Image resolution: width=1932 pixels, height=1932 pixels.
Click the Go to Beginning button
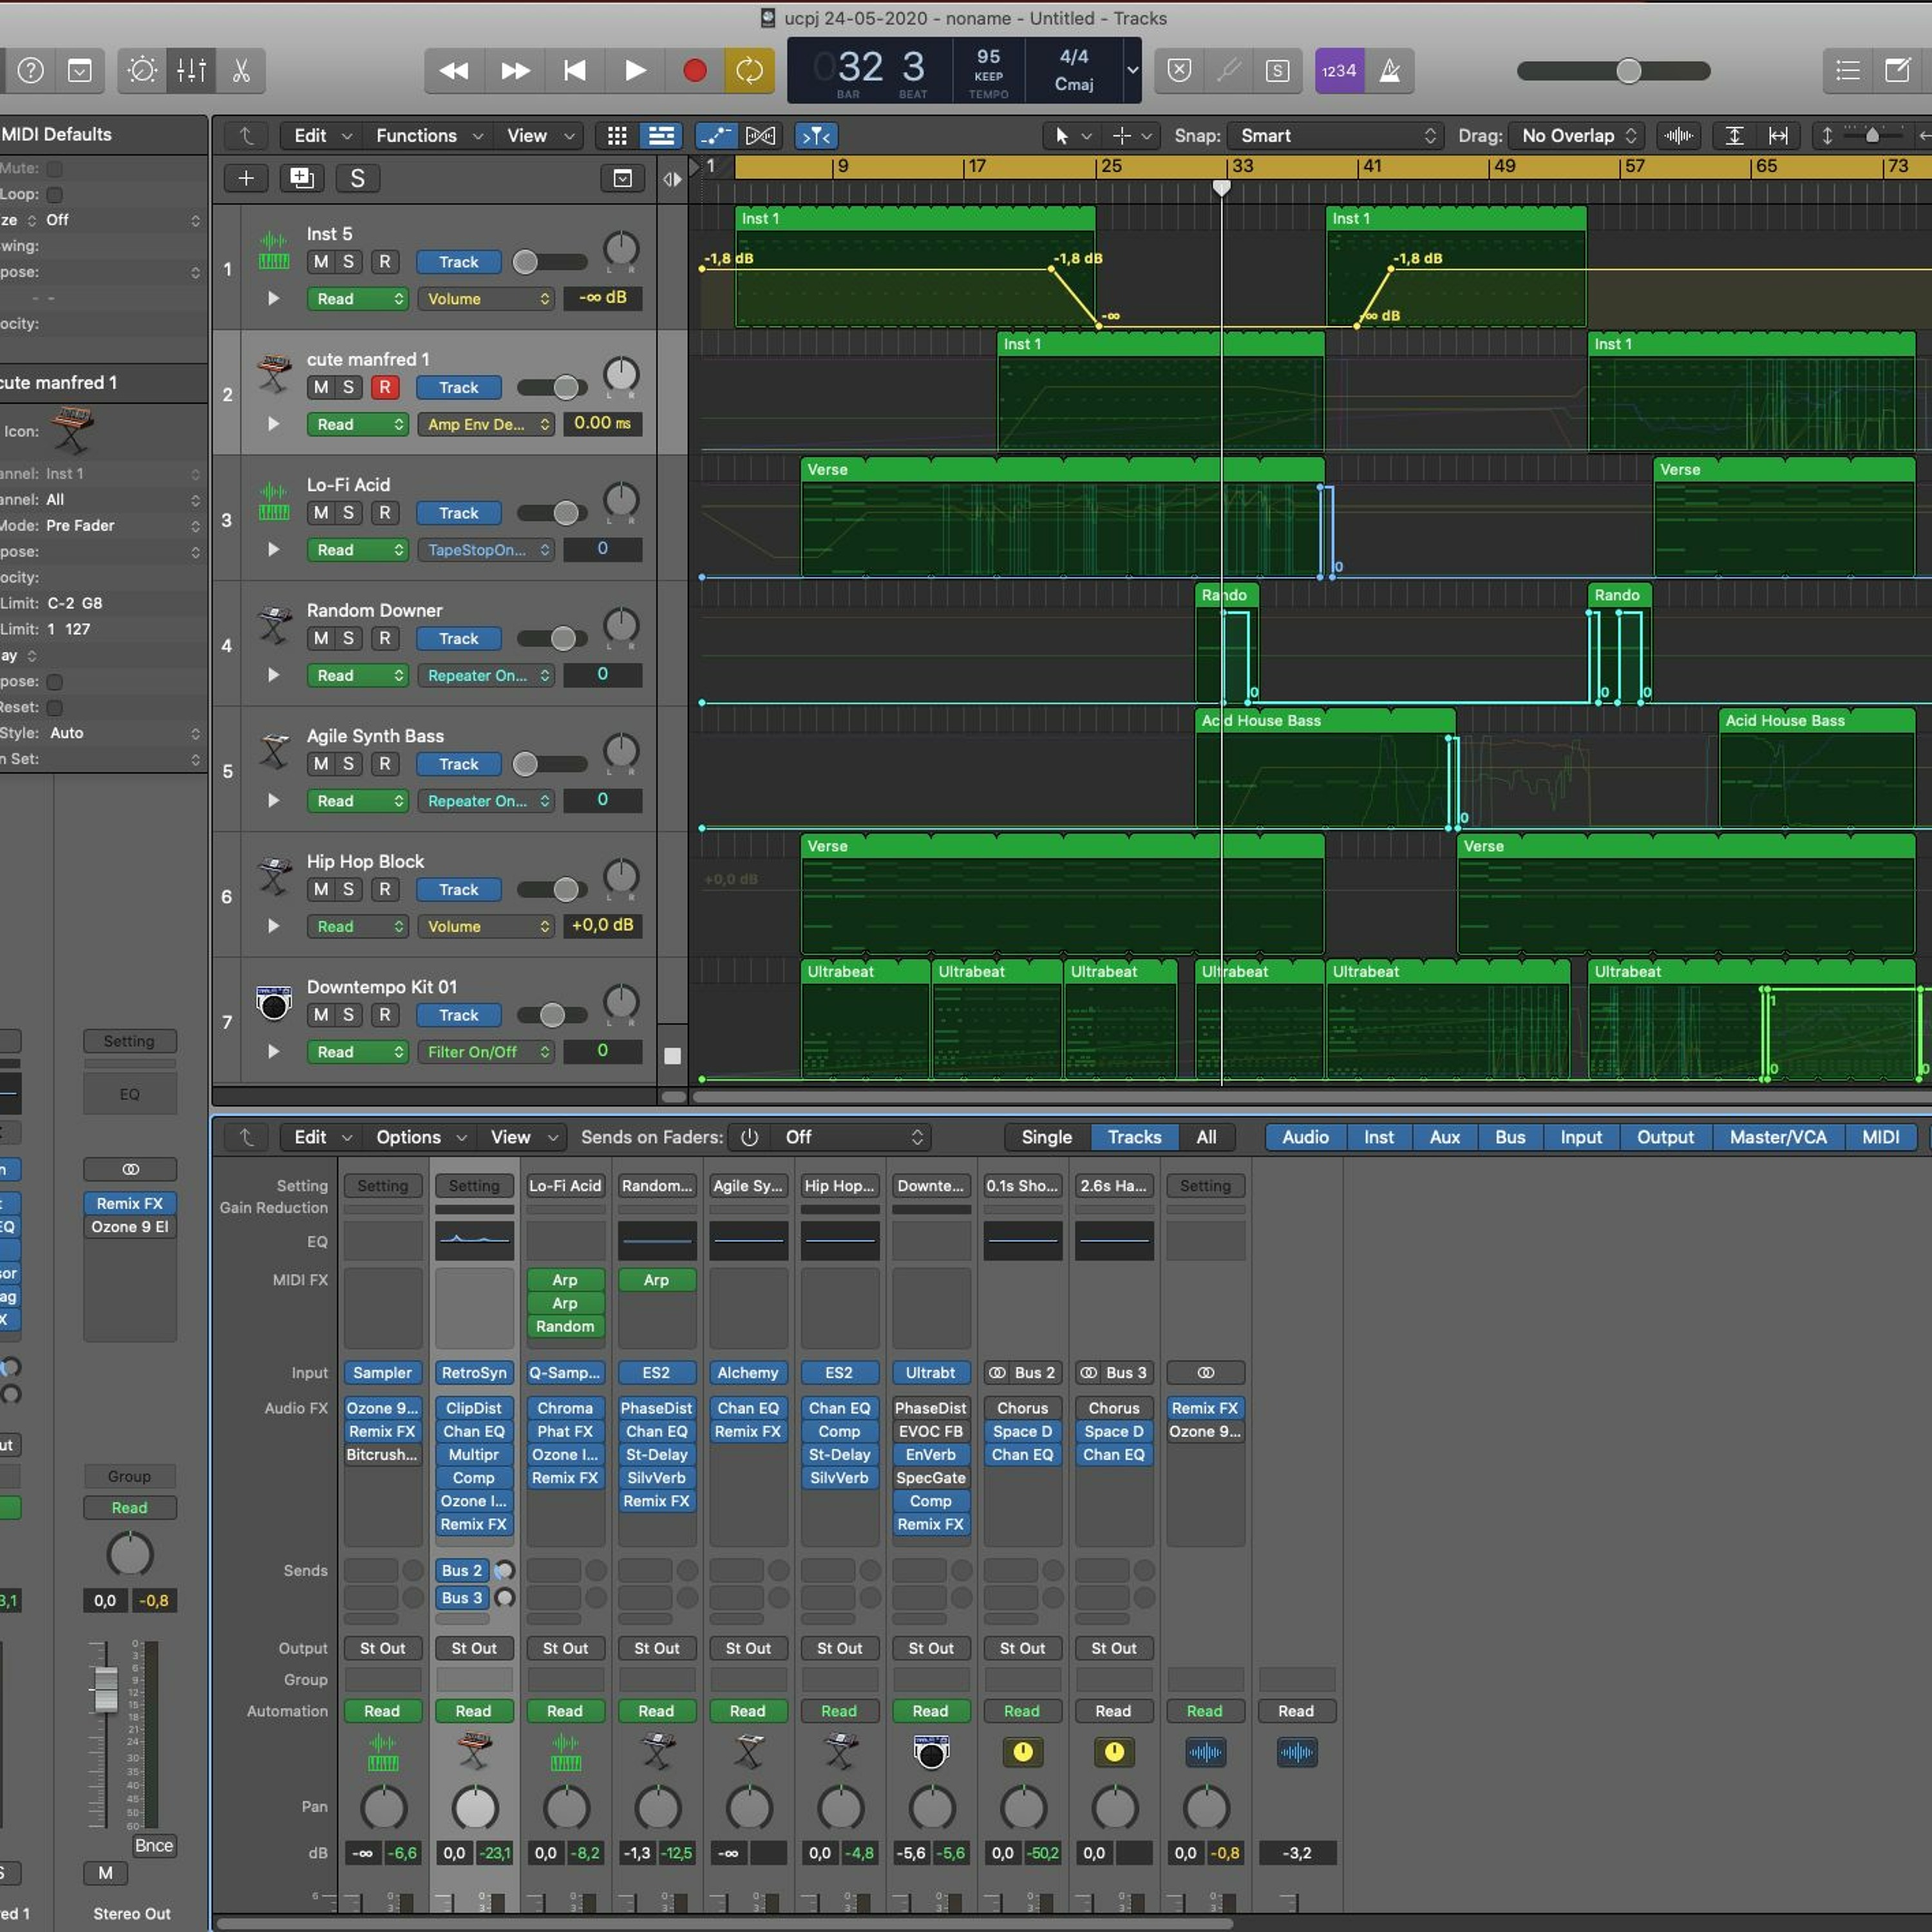[574, 70]
